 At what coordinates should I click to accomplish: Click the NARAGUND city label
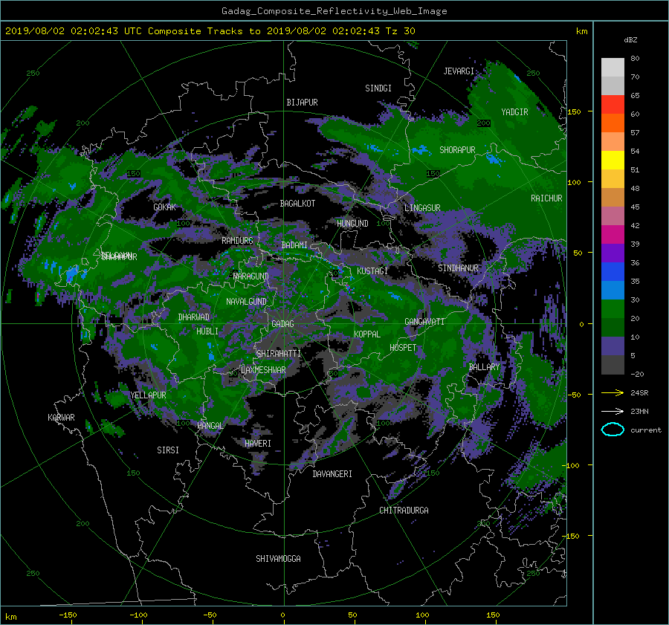pyautogui.click(x=251, y=276)
